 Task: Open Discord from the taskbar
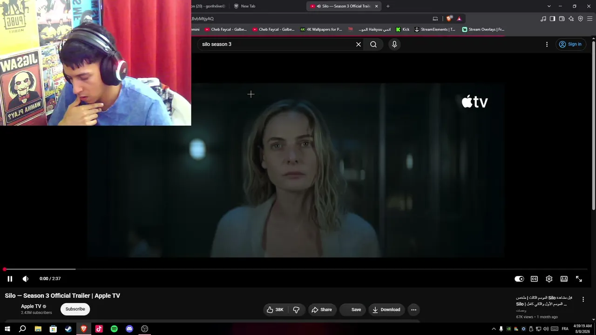(129, 329)
